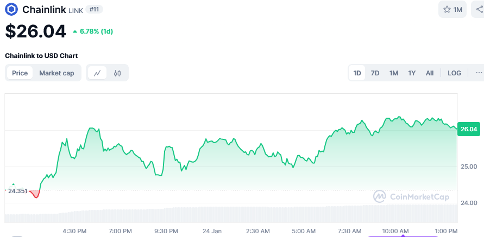
Task: Click the LINK ticker symbol text
Action: [76, 10]
